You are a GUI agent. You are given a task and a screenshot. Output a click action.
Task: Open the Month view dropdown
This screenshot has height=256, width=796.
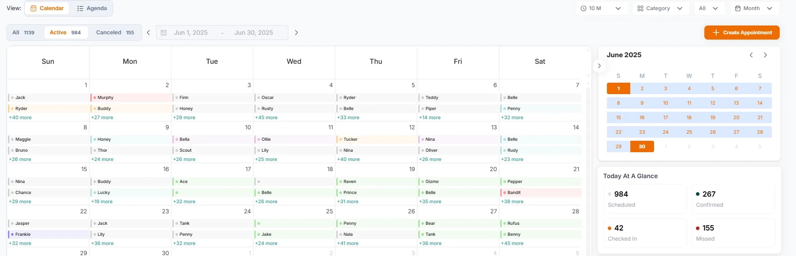pos(754,8)
